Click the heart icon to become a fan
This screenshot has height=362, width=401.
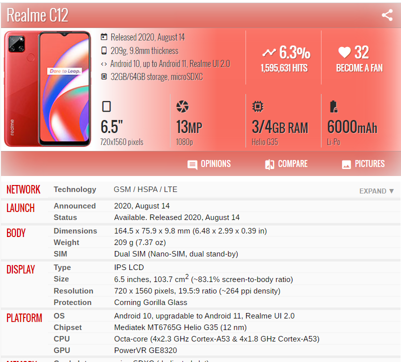[x=344, y=52]
